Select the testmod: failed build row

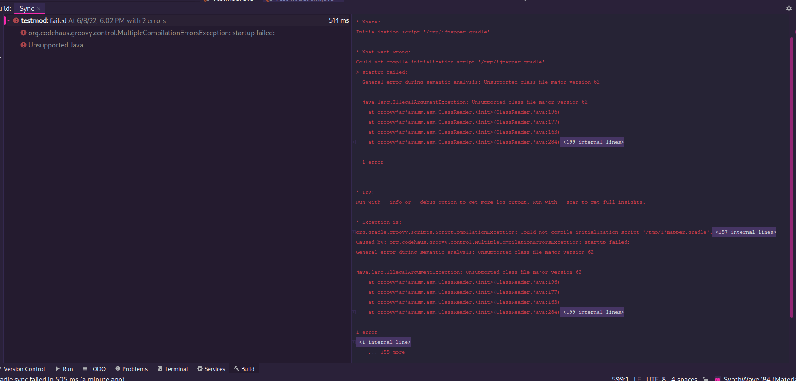click(x=177, y=20)
